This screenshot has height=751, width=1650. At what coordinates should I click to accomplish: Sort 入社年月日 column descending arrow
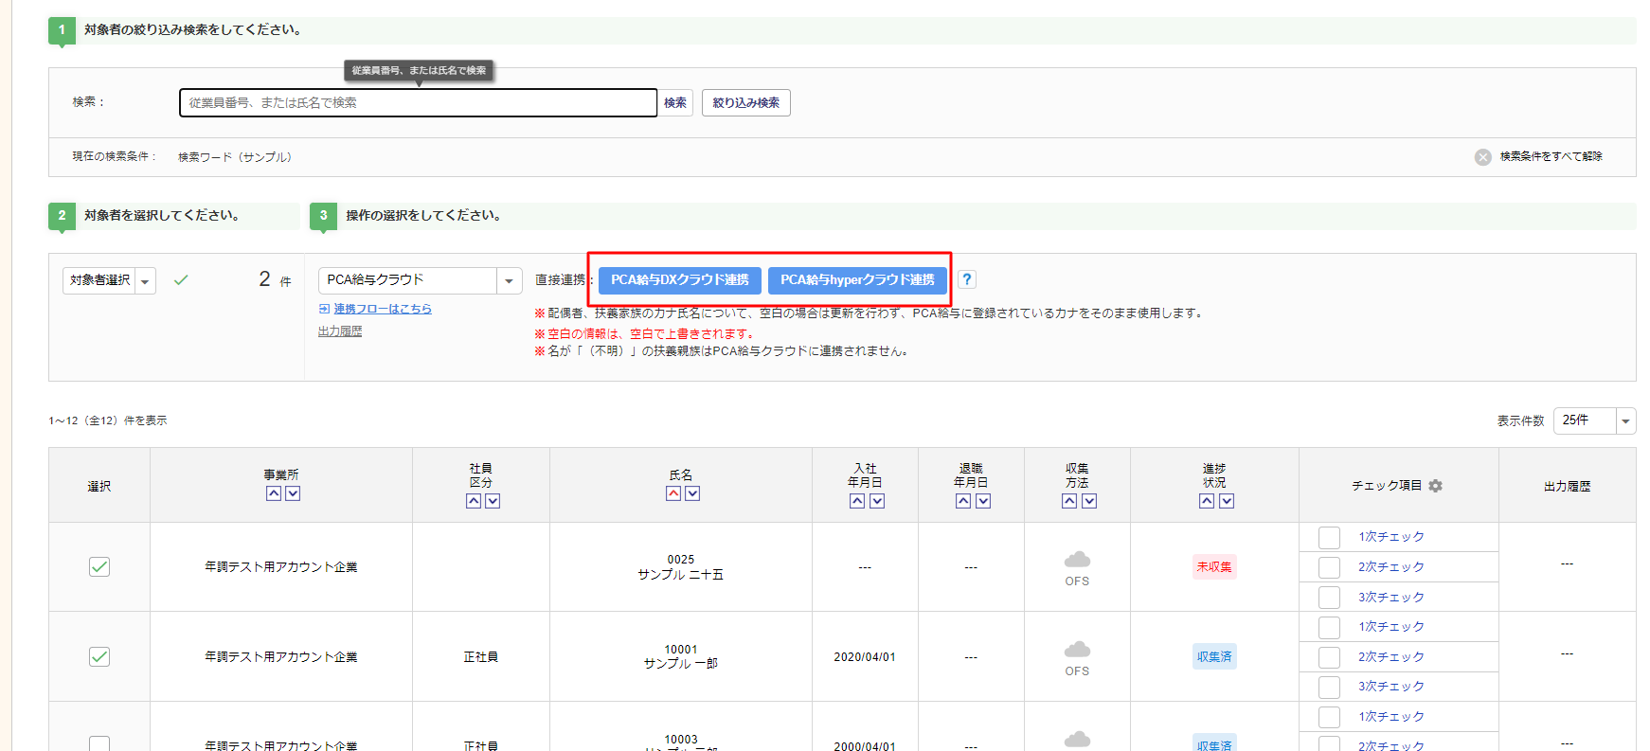pos(877,501)
